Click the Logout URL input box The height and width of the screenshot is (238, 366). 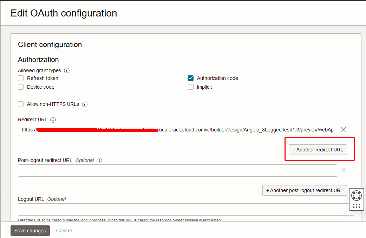coord(183,209)
